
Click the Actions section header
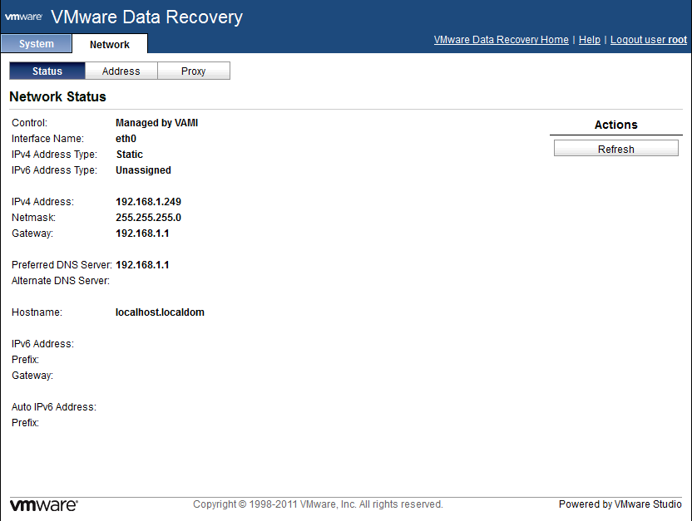click(x=615, y=125)
